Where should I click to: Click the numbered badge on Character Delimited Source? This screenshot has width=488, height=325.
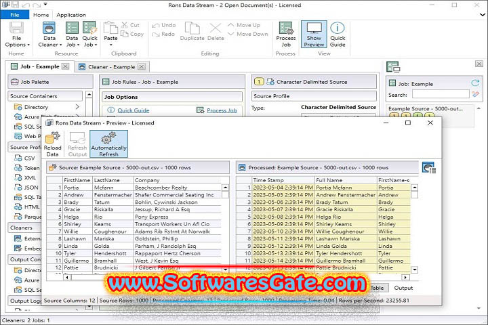point(259,82)
